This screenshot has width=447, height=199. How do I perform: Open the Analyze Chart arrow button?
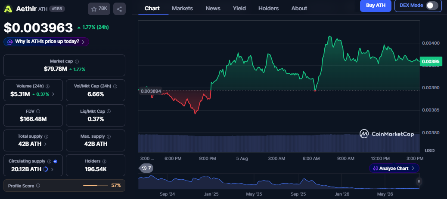413,169
